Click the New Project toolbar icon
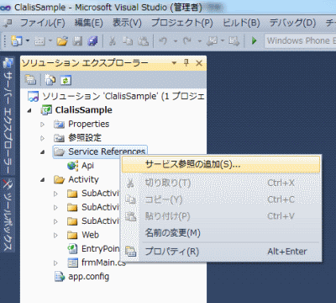The height and width of the screenshot is (303, 336). [17, 41]
